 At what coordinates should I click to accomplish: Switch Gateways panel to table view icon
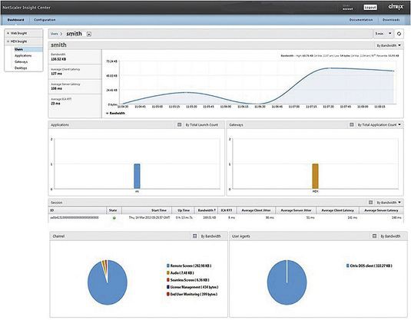(352, 125)
